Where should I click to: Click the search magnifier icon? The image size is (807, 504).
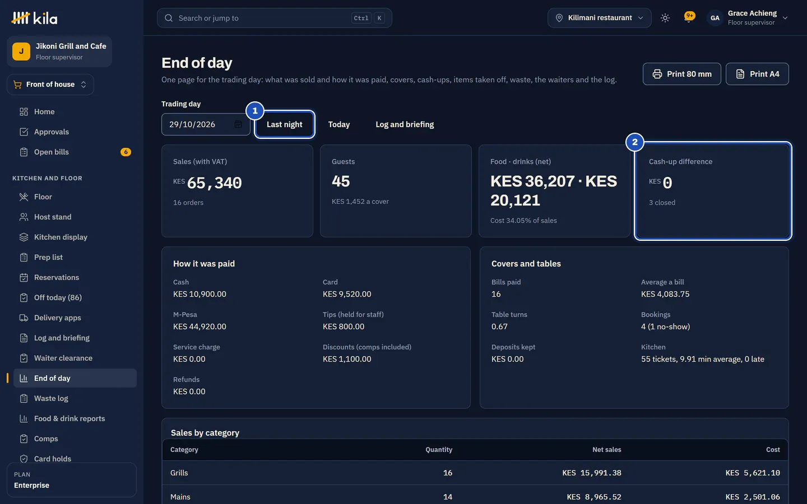pyautogui.click(x=169, y=18)
